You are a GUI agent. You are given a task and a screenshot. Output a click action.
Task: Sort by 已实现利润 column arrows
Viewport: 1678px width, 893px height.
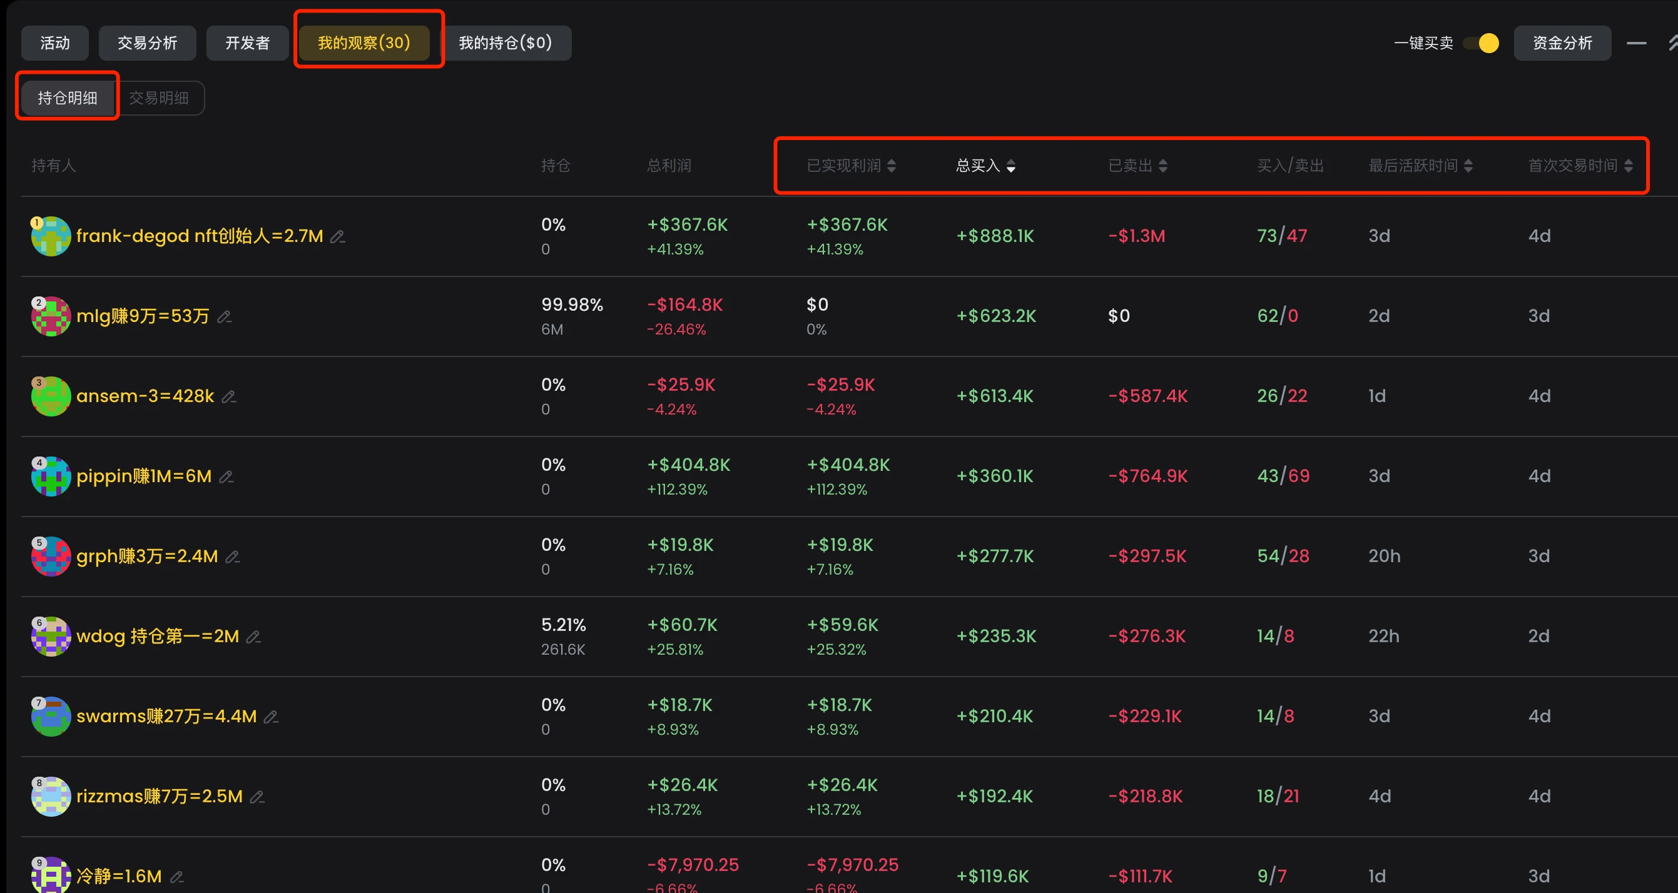[892, 166]
